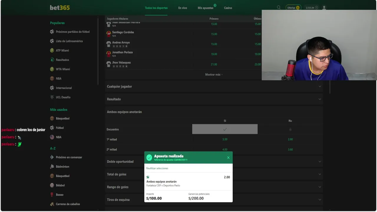Click Básquetbol icon in A-Z list
Image resolution: width=377 pixels, height=212 pixels.
[x=52, y=176]
